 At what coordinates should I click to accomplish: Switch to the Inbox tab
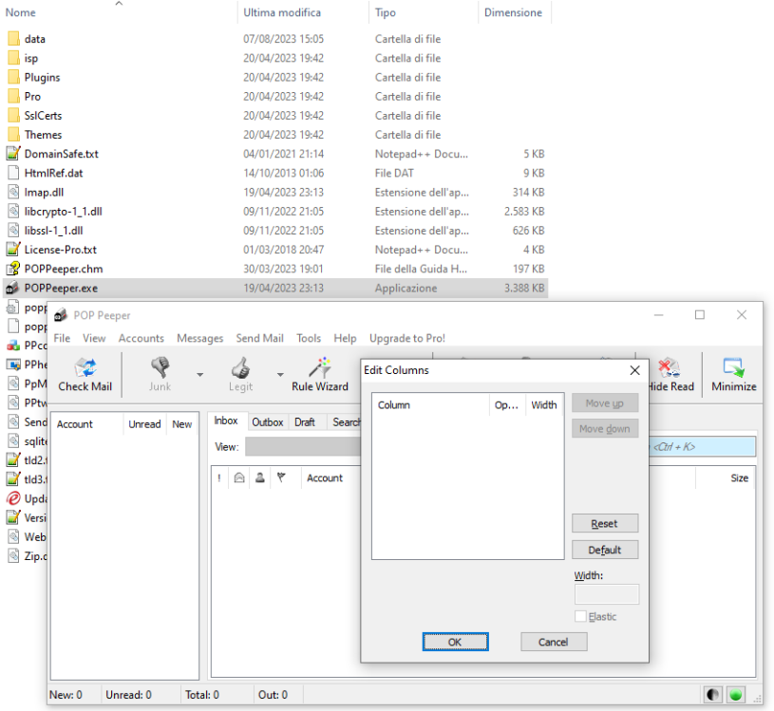226,421
